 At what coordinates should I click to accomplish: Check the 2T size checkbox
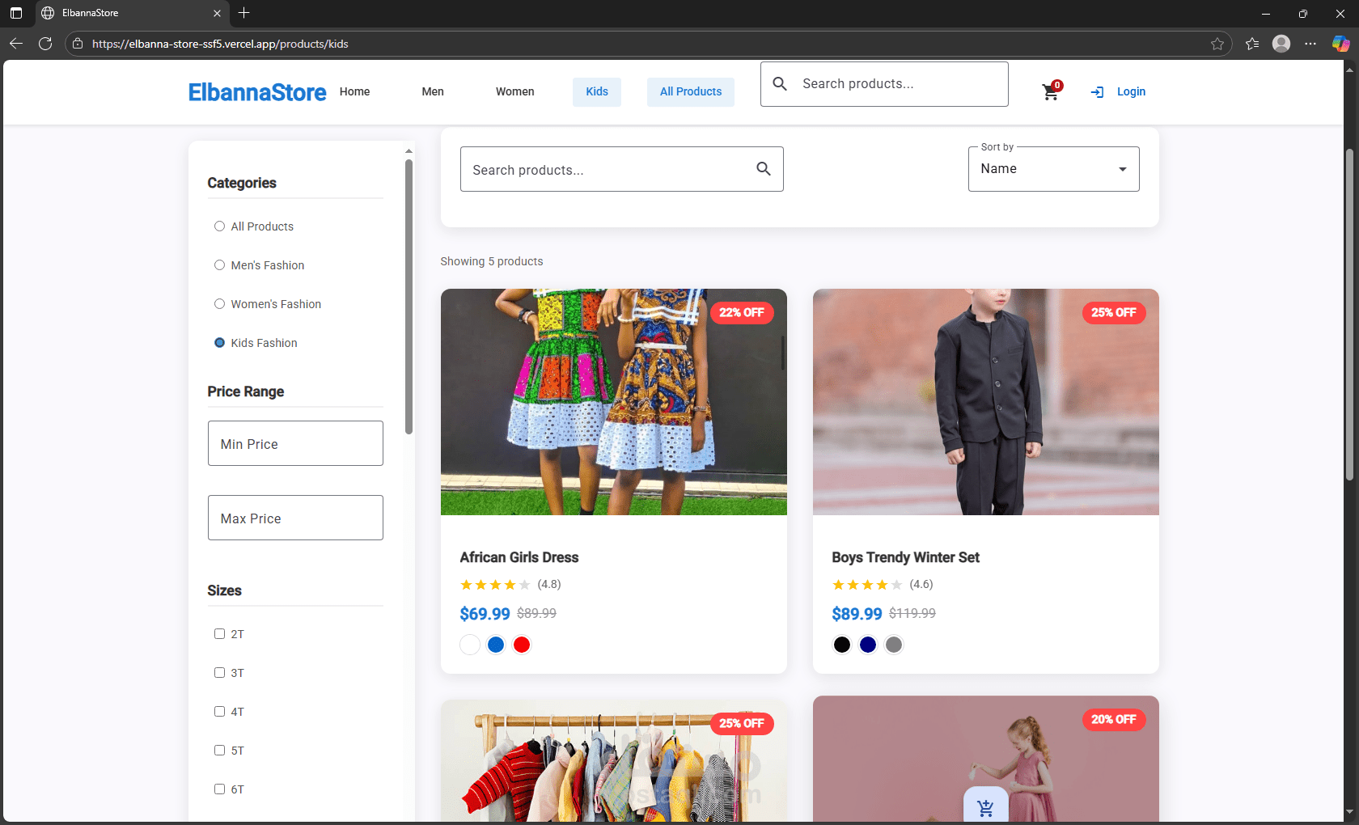[219, 634]
